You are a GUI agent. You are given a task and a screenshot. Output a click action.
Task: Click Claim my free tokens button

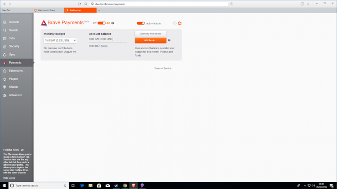(150, 34)
